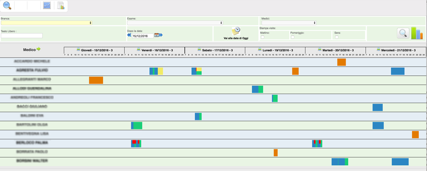Viewport: 427px width, 171px height.
Task: Open the report document with bars icon
Action: [x=61, y=6]
